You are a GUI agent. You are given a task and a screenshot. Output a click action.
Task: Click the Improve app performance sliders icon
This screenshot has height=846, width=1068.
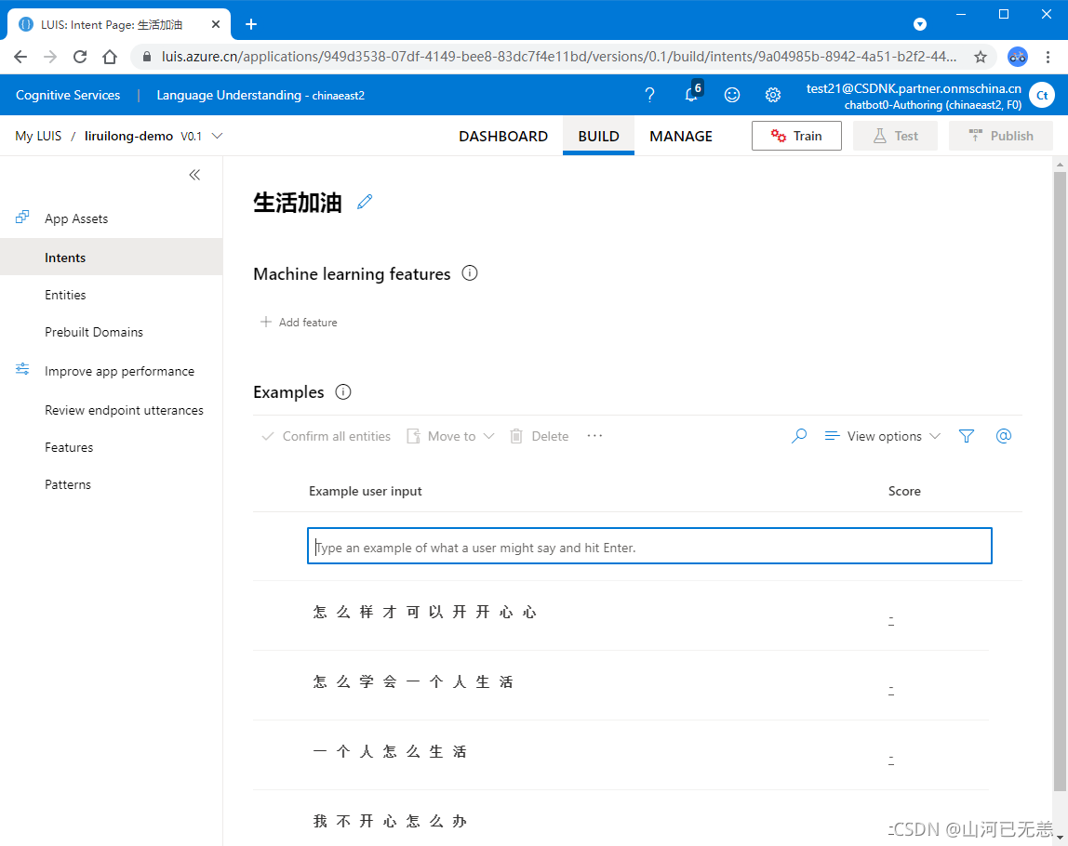[x=22, y=369]
